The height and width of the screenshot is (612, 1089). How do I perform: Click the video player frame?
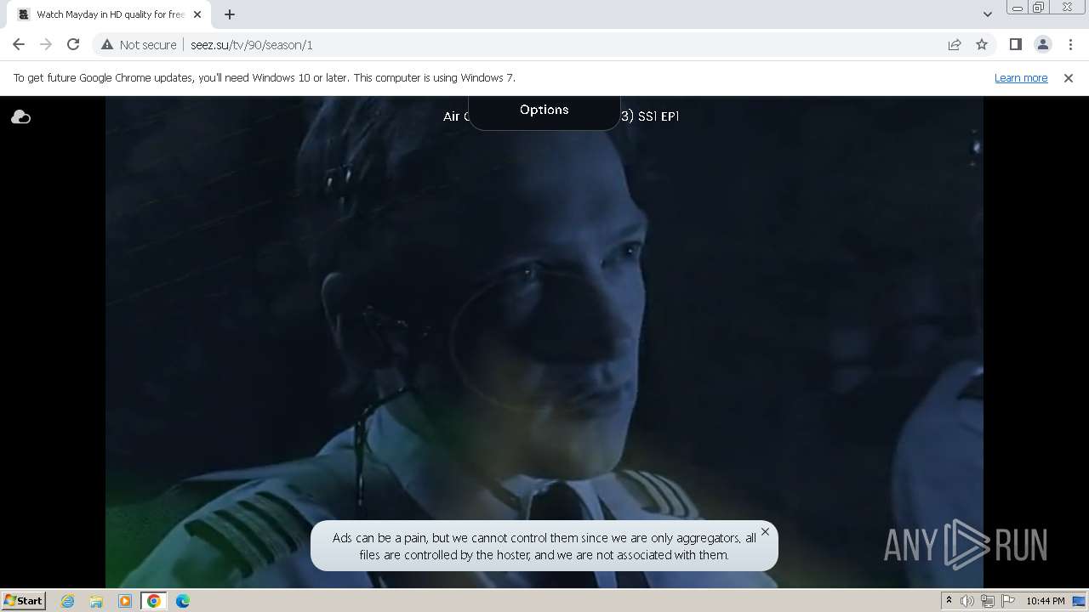544,342
